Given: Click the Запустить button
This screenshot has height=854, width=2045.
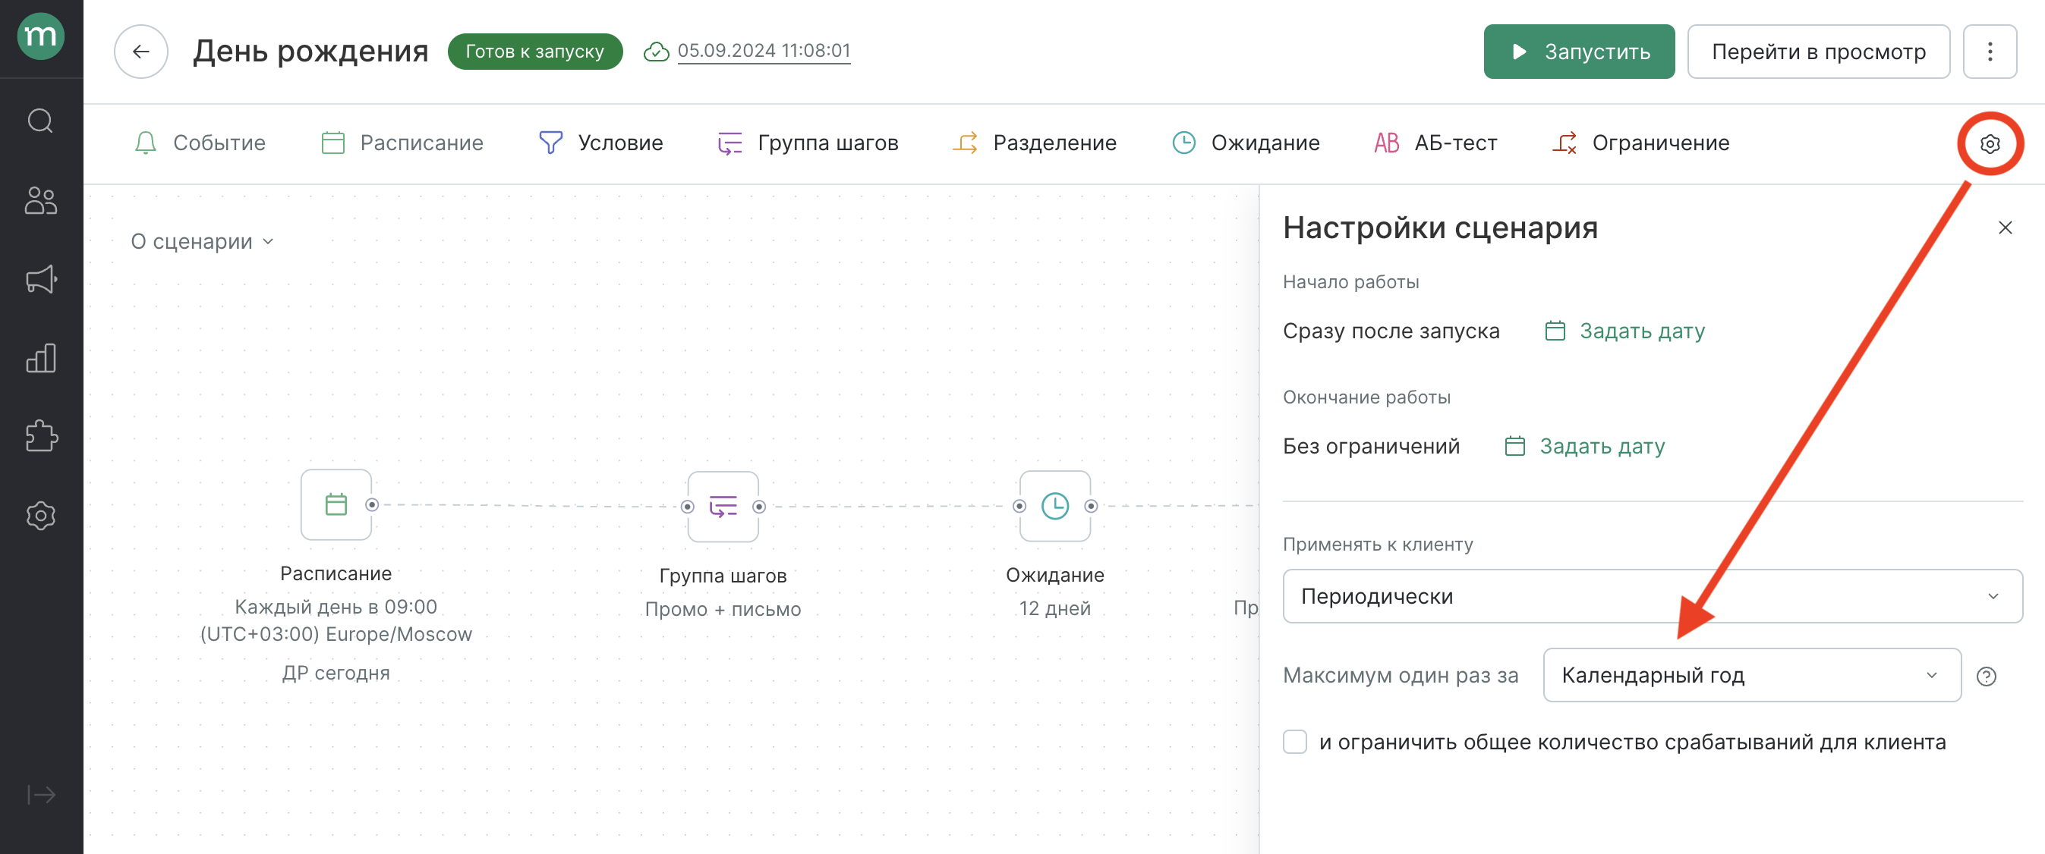Looking at the screenshot, I should pyautogui.click(x=1578, y=52).
